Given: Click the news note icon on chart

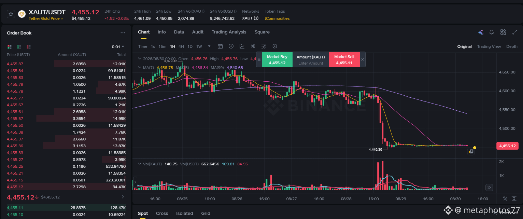Looking at the screenshot, I should pos(471,151).
